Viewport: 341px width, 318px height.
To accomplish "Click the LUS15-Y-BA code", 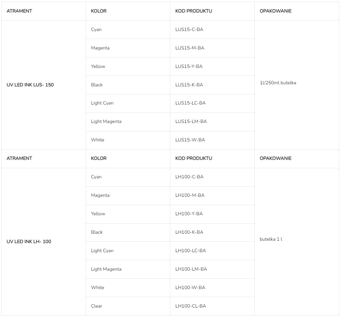I will click(189, 67).
